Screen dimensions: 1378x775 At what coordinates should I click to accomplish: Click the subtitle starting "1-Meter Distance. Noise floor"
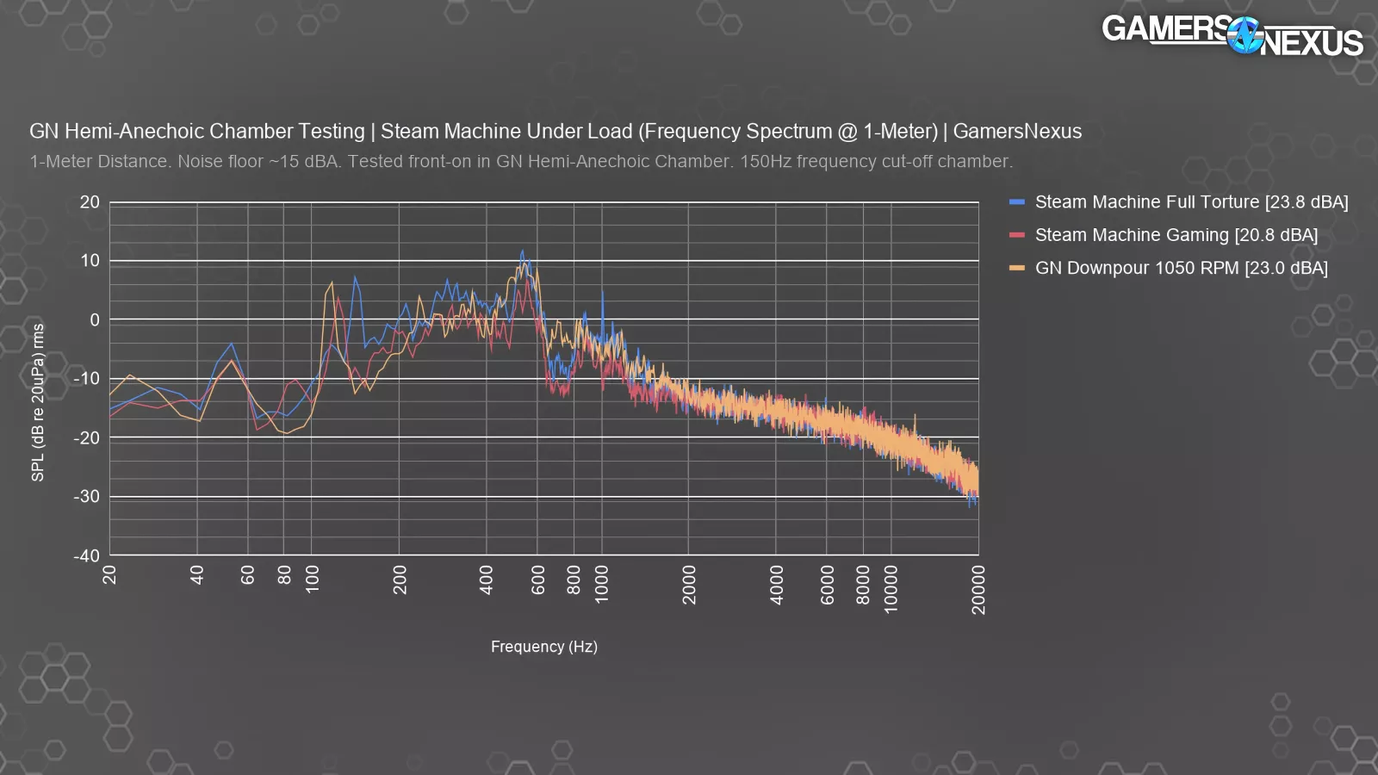[521, 161]
